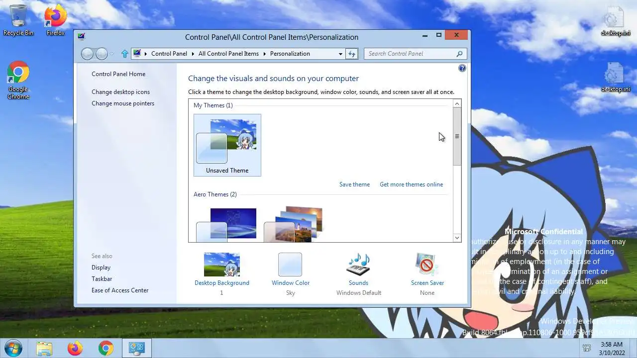
Task: Expand the chevron before Control Panel breadcrumb
Action: coord(146,54)
